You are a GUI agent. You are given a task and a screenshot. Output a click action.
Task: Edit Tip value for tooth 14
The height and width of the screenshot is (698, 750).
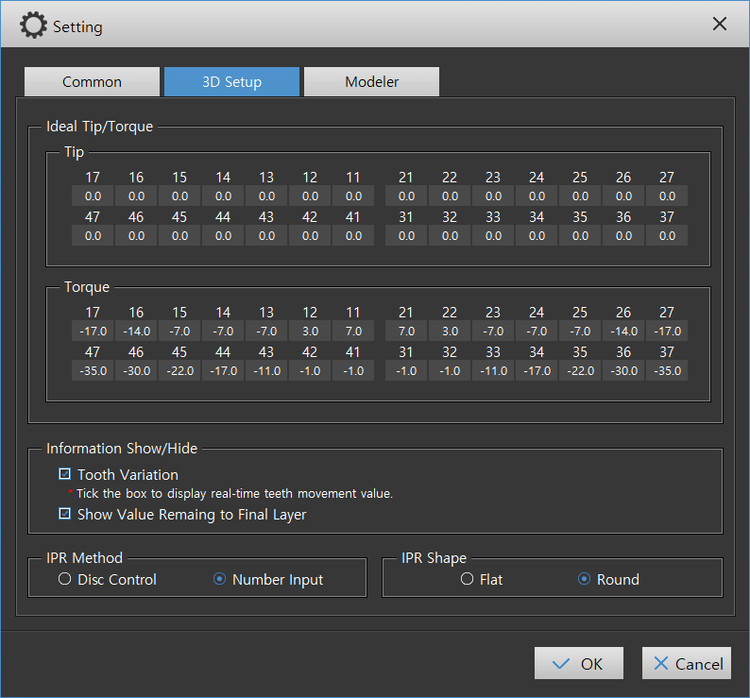tap(223, 196)
